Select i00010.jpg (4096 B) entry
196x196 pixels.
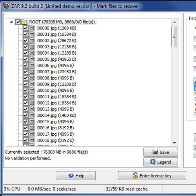55,91
